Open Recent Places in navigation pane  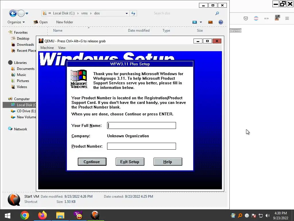point(24,51)
